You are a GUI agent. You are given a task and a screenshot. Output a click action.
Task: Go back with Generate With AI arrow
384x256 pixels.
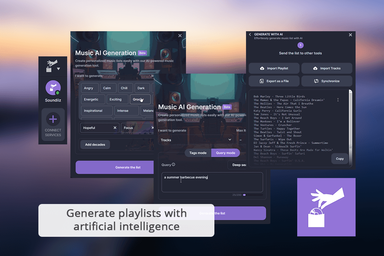250,34
